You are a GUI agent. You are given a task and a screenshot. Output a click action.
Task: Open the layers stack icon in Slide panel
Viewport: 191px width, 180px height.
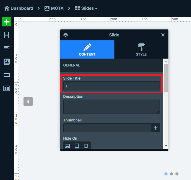(x=66, y=35)
